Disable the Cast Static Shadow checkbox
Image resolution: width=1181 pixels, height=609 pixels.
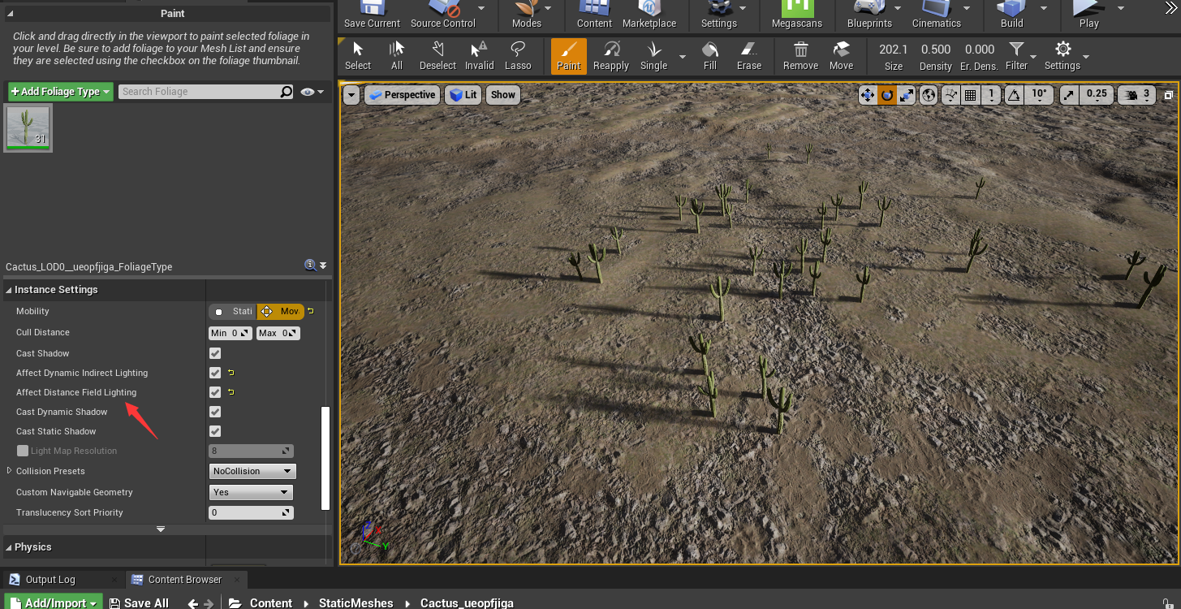pos(215,431)
